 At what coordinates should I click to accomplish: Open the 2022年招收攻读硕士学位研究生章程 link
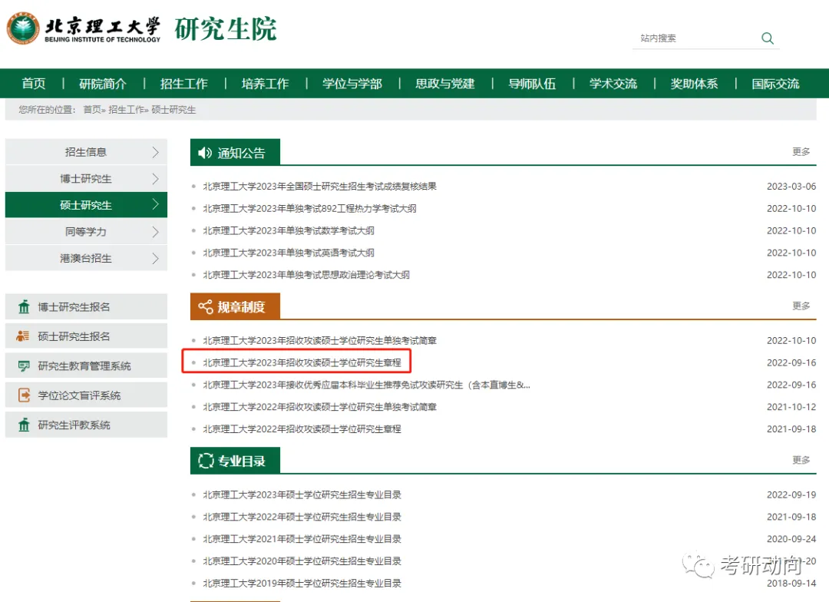coord(302,429)
